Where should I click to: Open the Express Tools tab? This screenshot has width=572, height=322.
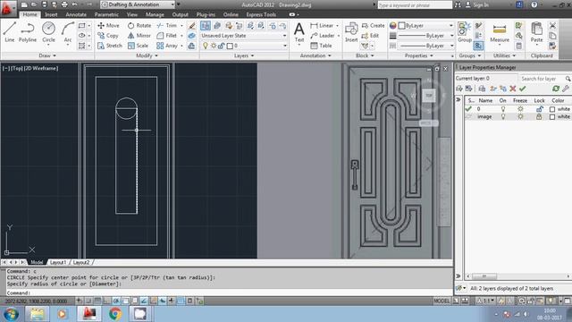coord(261,14)
